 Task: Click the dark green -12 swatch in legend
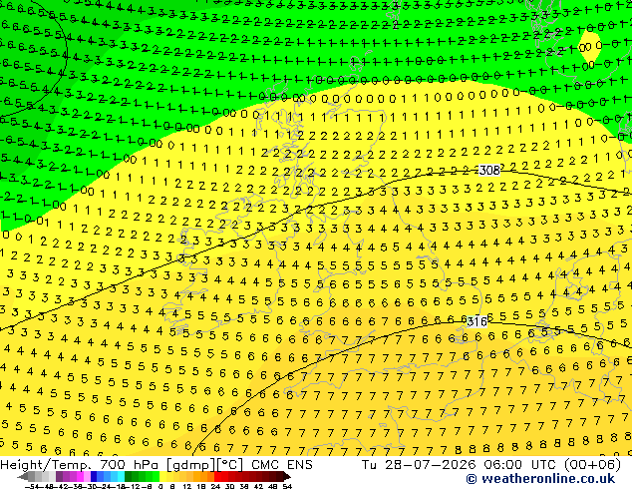(x=129, y=477)
